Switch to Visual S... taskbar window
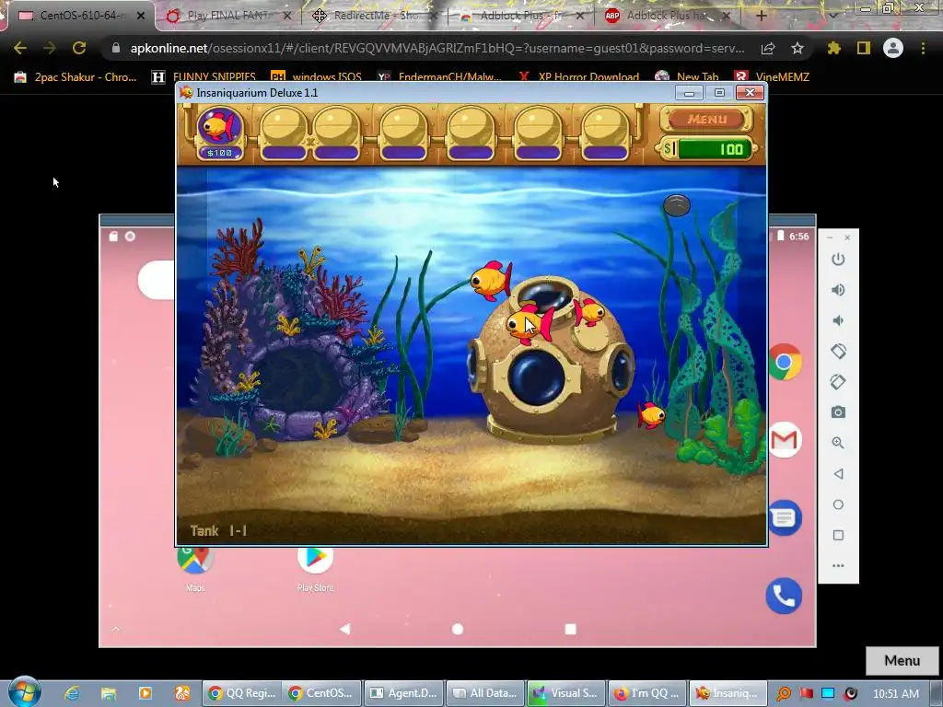Viewport: 943px width, 707px height. (566, 693)
